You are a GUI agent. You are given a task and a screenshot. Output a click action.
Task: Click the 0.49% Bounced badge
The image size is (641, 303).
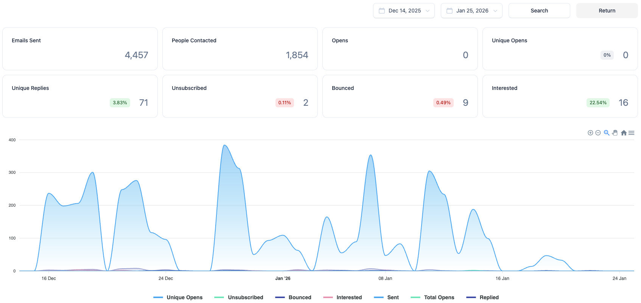pos(443,103)
